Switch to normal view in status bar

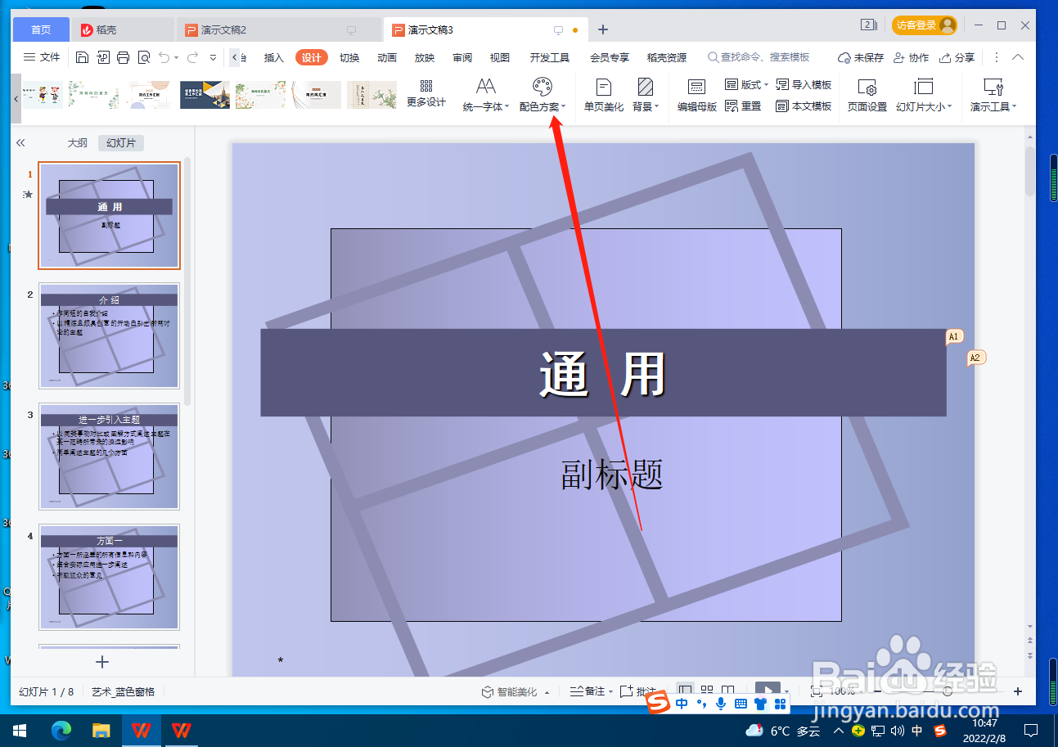pos(686,691)
